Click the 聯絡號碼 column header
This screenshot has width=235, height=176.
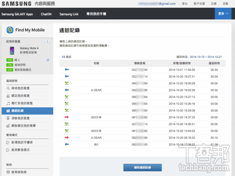pyautogui.click(x=140, y=63)
